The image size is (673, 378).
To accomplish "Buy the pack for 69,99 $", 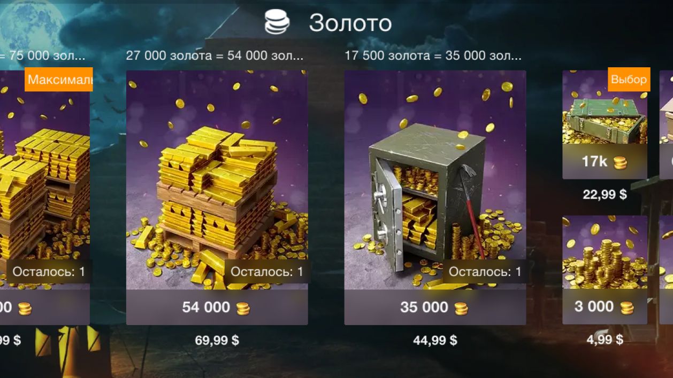I will pos(217,340).
